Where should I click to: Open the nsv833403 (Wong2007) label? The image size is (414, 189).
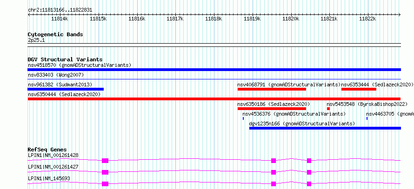click(56, 75)
